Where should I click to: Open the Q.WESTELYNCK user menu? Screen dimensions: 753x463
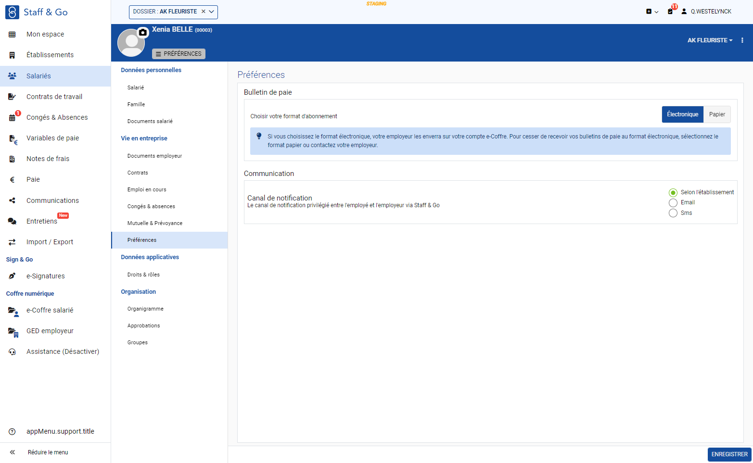[706, 12]
